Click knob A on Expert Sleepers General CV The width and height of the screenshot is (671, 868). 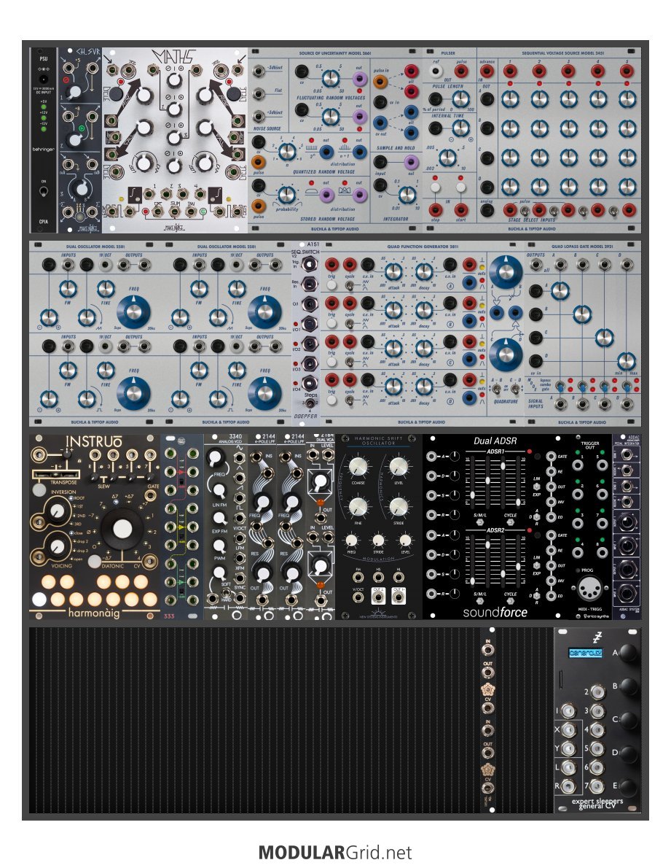[x=629, y=654]
